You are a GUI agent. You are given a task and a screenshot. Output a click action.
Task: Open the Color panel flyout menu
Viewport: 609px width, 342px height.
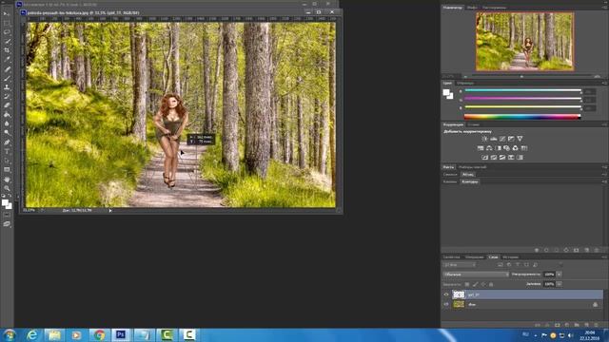tap(604, 83)
